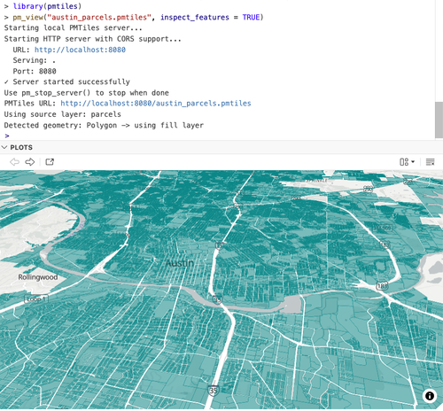Click the map attribution info icon
Image resolution: width=443 pixels, height=411 pixels.
tap(430, 396)
